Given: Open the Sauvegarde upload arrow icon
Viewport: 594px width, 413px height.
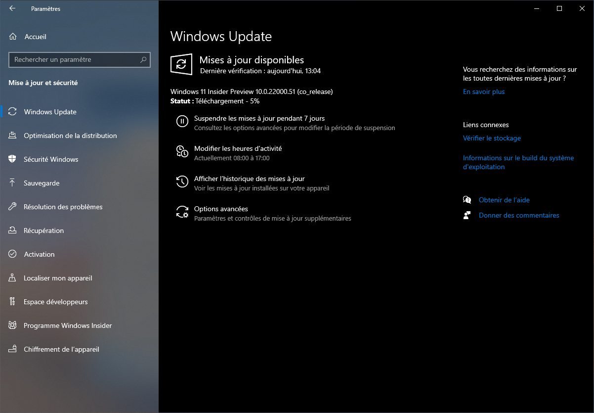Looking at the screenshot, I should [13, 183].
